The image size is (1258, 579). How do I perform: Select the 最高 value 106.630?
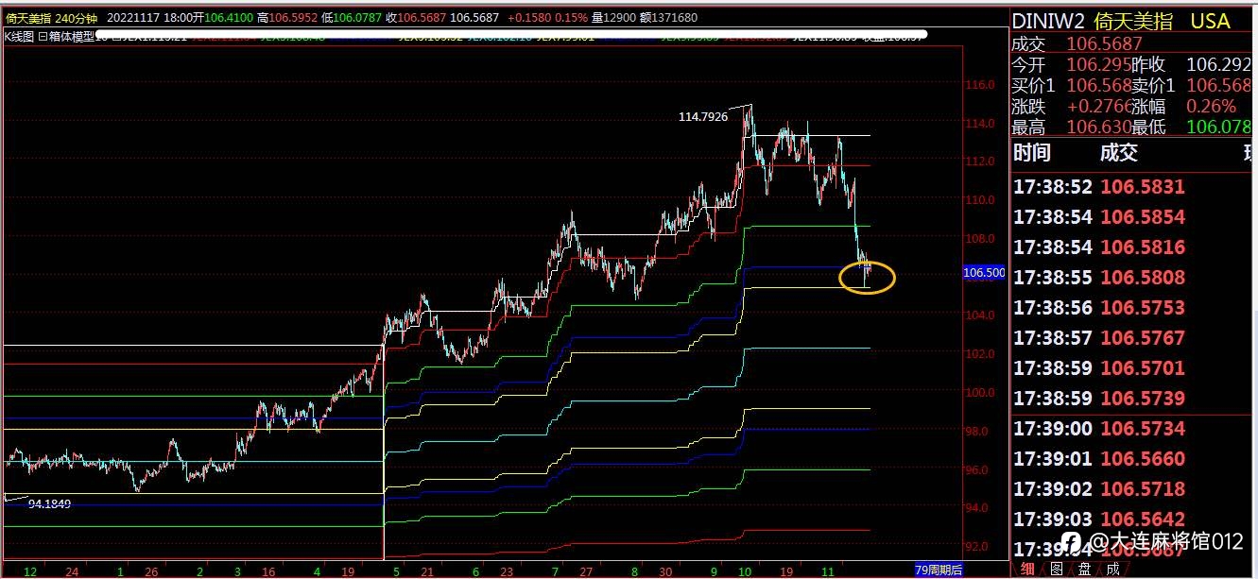tap(1099, 127)
